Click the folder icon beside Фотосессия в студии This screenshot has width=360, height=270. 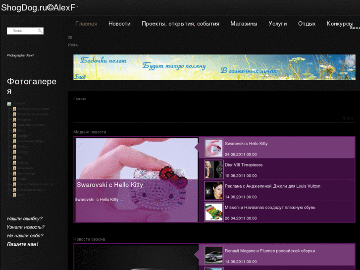(14, 109)
